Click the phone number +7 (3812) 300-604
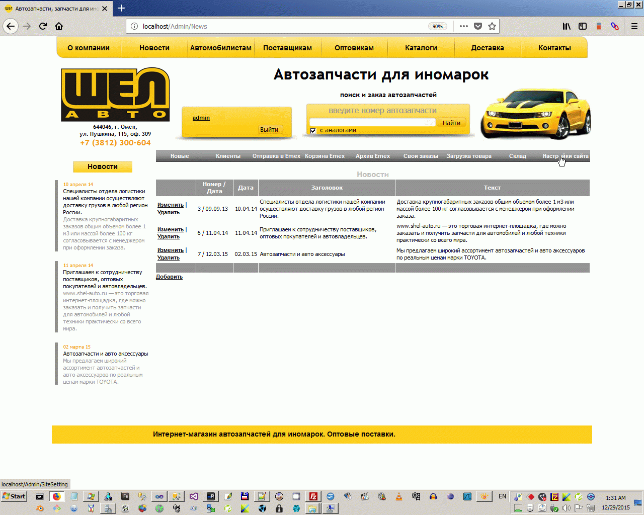The height and width of the screenshot is (515, 644). pos(115,143)
